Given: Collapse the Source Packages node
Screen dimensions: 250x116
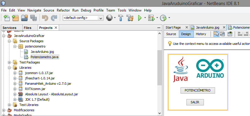Looking at the screenshot, I should pyautogui.click(x=9, y=41).
